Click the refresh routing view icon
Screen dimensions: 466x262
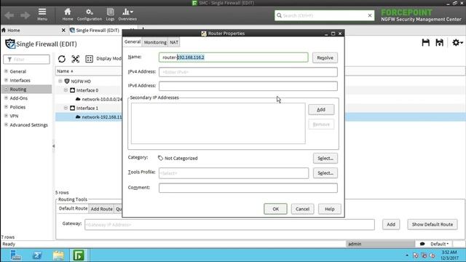62,59
